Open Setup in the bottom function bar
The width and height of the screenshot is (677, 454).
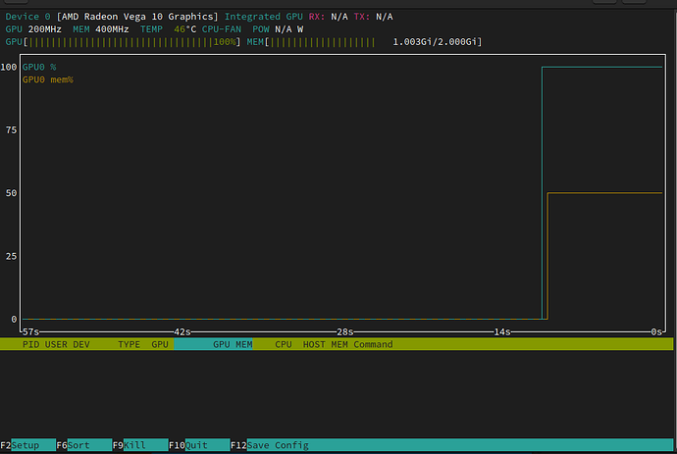(x=26, y=445)
